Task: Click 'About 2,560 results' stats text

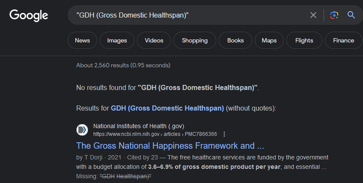Action: pos(123,65)
